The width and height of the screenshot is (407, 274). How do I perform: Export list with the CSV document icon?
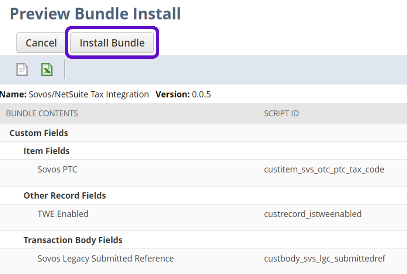pos(22,69)
